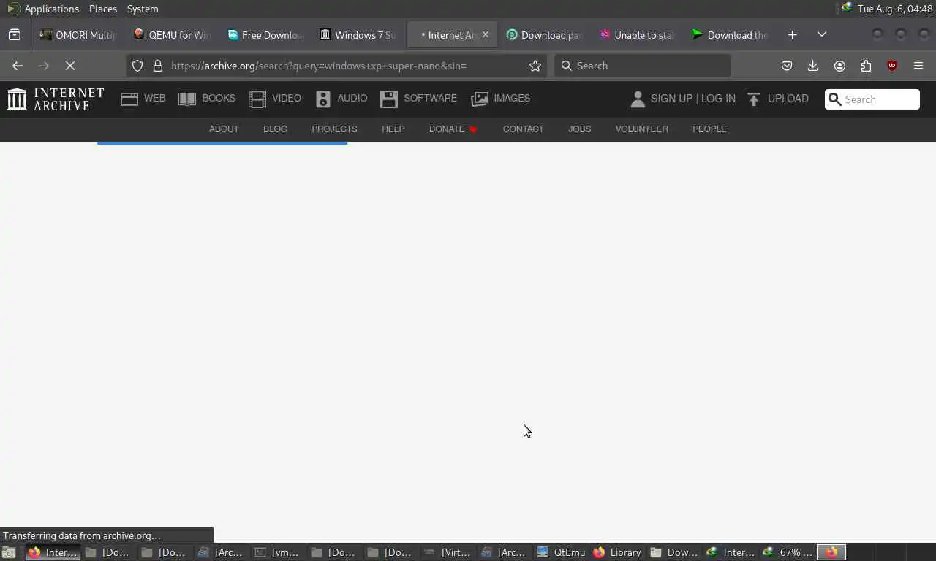Click the LOG IN link
Screen dimensions: 936x561
pyautogui.click(x=718, y=99)
